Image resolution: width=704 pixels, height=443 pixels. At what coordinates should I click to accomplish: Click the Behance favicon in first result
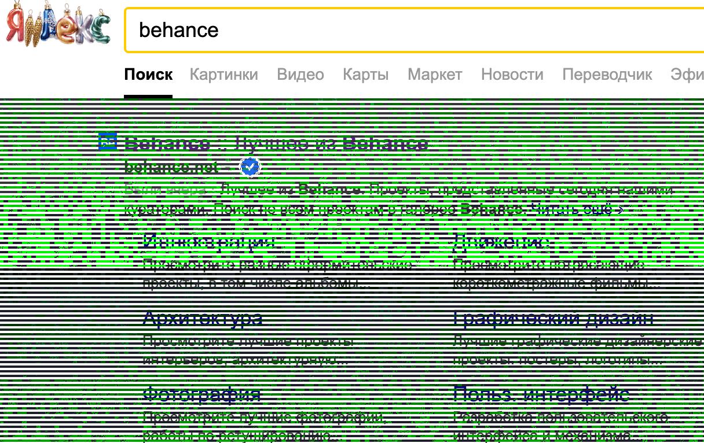(x=108, y=142)
